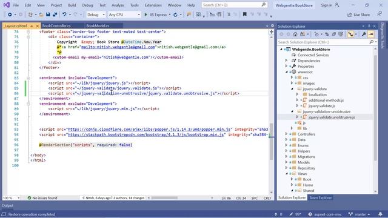Open the Extensions menu
This screenshot has height=218, width=388.
pyautogui.click(x=153, y=5)
